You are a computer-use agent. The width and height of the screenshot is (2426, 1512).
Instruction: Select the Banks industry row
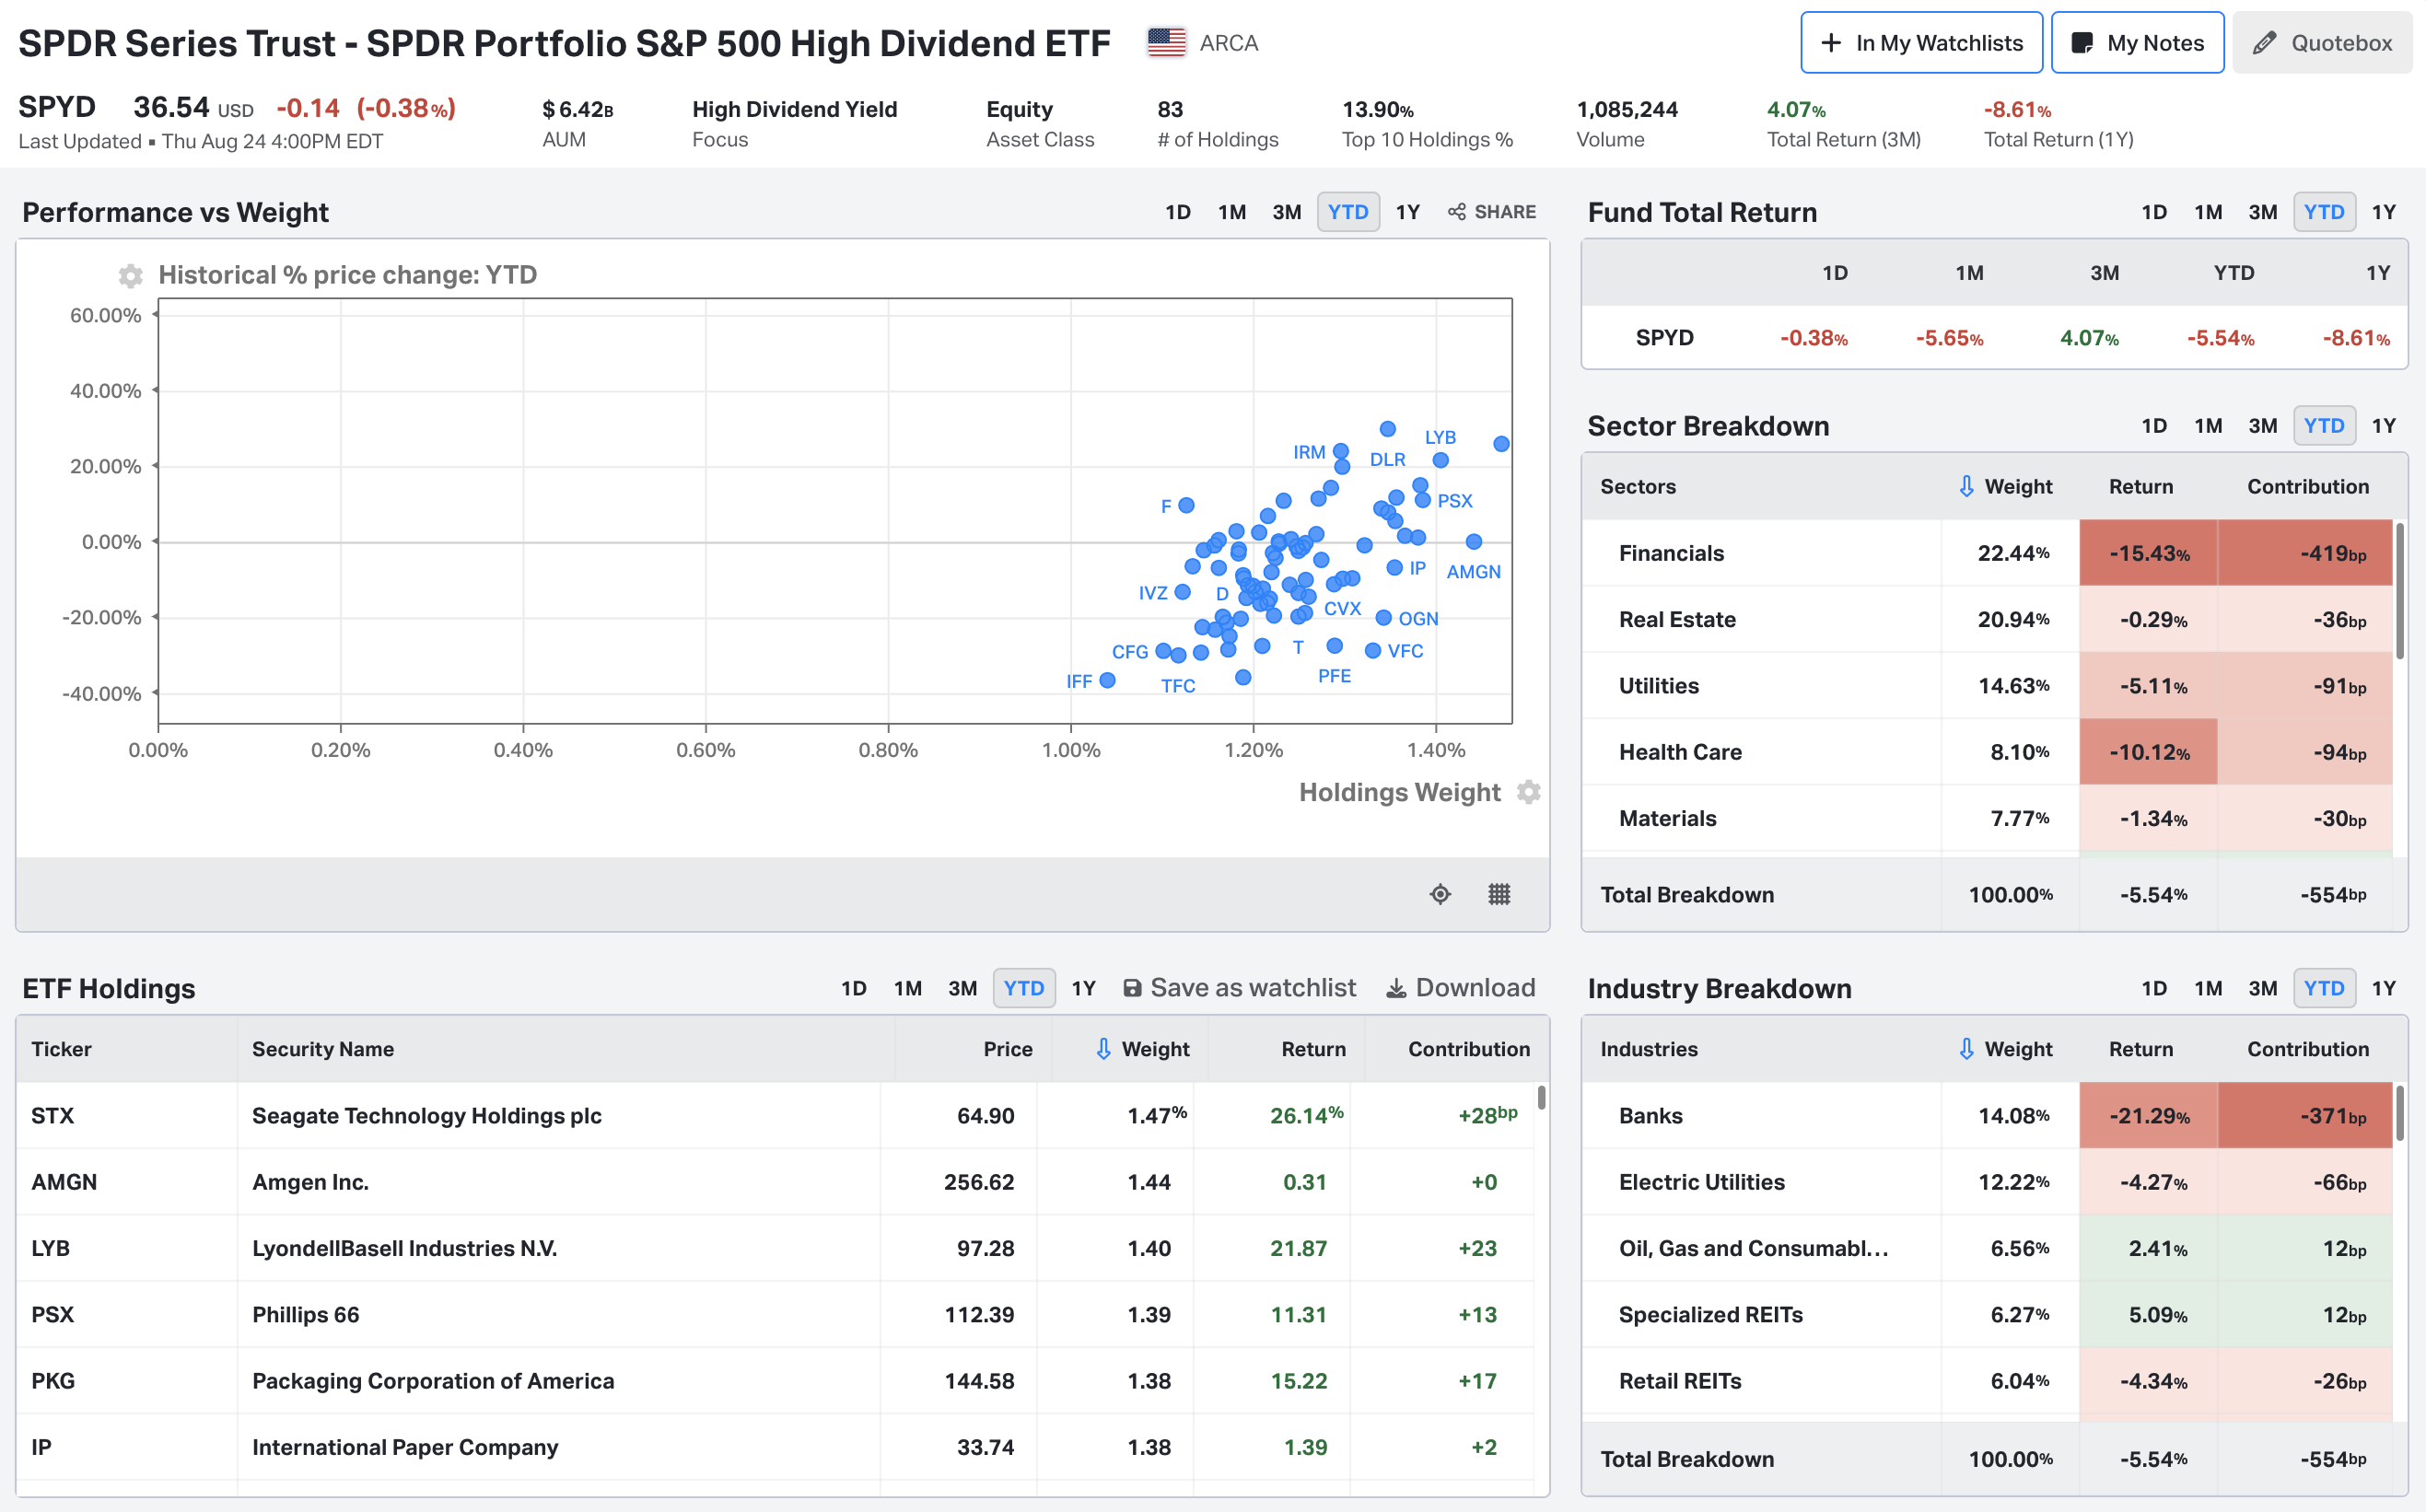[x=1987, y=1115]
